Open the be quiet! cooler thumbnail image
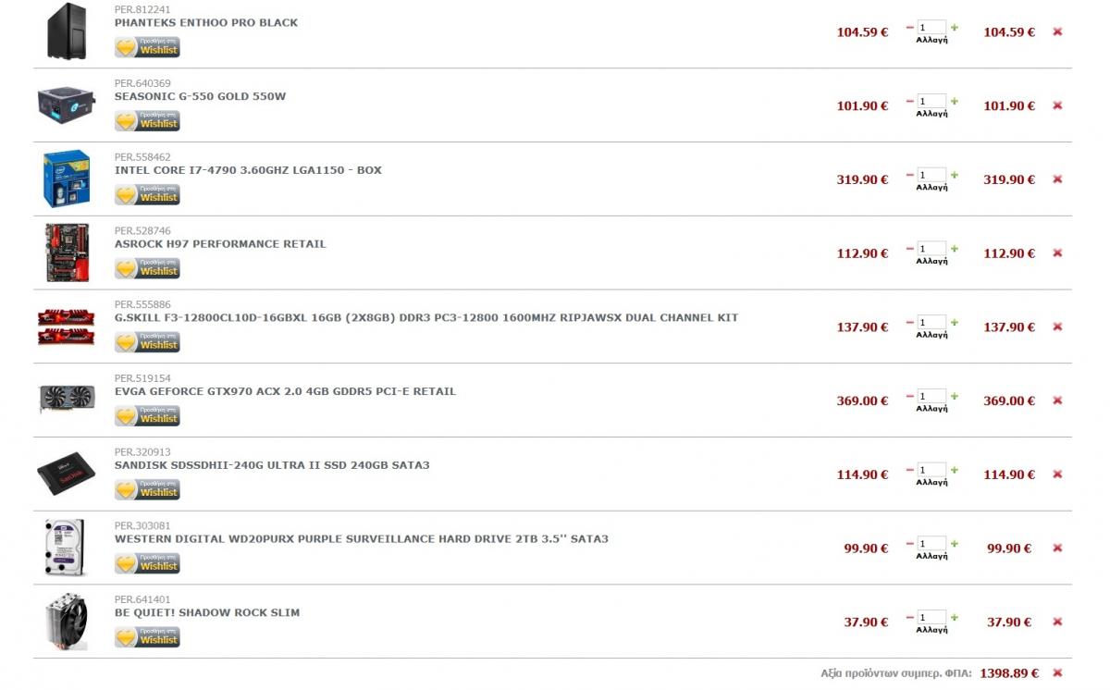1110x690 pixels. click(x=67, y=622)
